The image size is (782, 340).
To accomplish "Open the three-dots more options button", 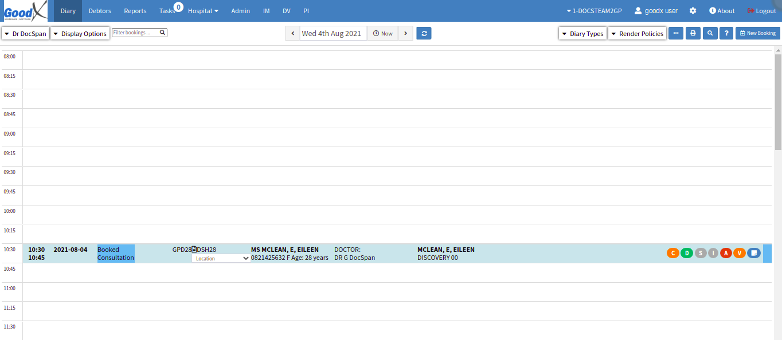I will (676, 34).
